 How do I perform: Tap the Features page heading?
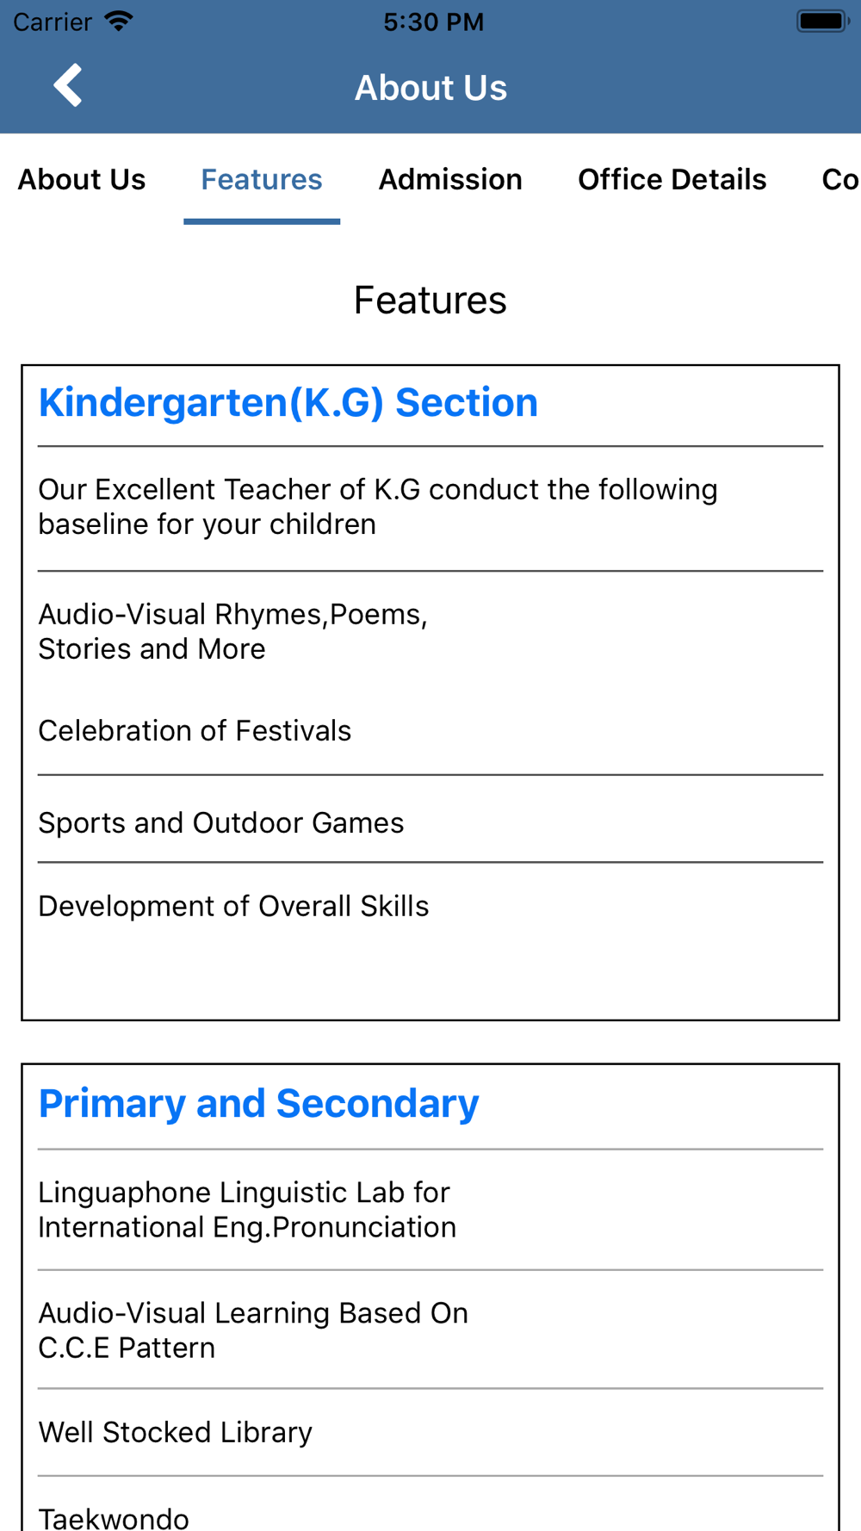pyautogui.click(x=430, y=300)
